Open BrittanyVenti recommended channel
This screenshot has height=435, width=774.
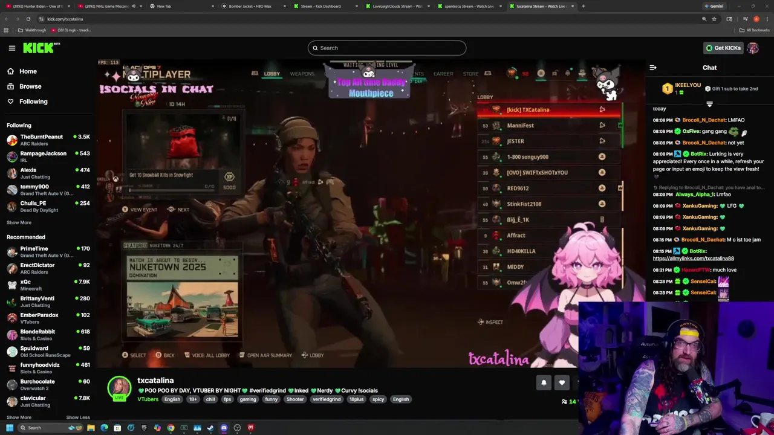(48, 301)
